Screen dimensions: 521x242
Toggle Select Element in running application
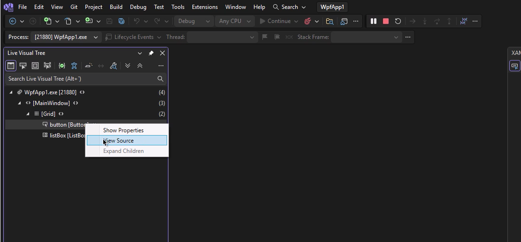click(23, 66)
